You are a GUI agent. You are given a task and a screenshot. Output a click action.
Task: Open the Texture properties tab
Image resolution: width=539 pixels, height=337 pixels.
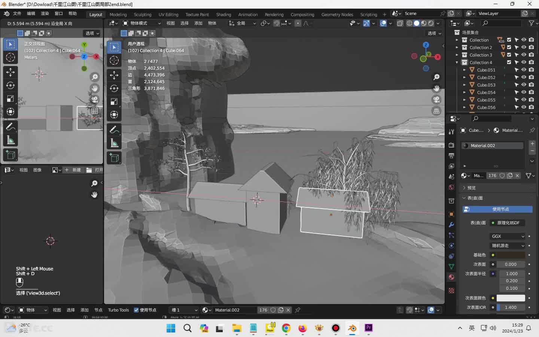[451, 291]
